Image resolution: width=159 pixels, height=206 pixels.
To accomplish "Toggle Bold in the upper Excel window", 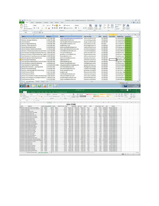I will click(x=34, y=28).
